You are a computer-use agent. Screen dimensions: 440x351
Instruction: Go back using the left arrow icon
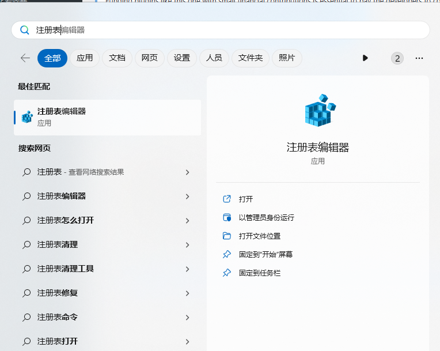pos(25,58)
